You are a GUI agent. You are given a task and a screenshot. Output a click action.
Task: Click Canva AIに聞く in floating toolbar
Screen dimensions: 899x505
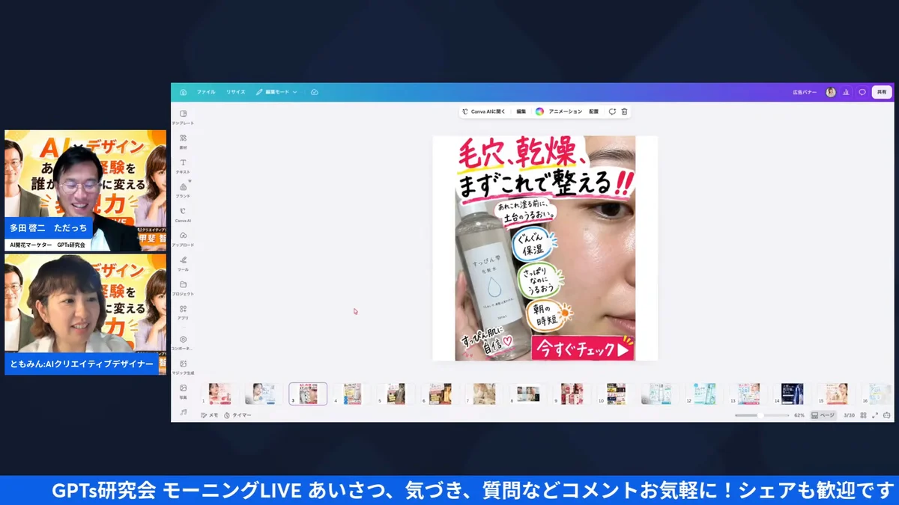(x=484, y=111)
